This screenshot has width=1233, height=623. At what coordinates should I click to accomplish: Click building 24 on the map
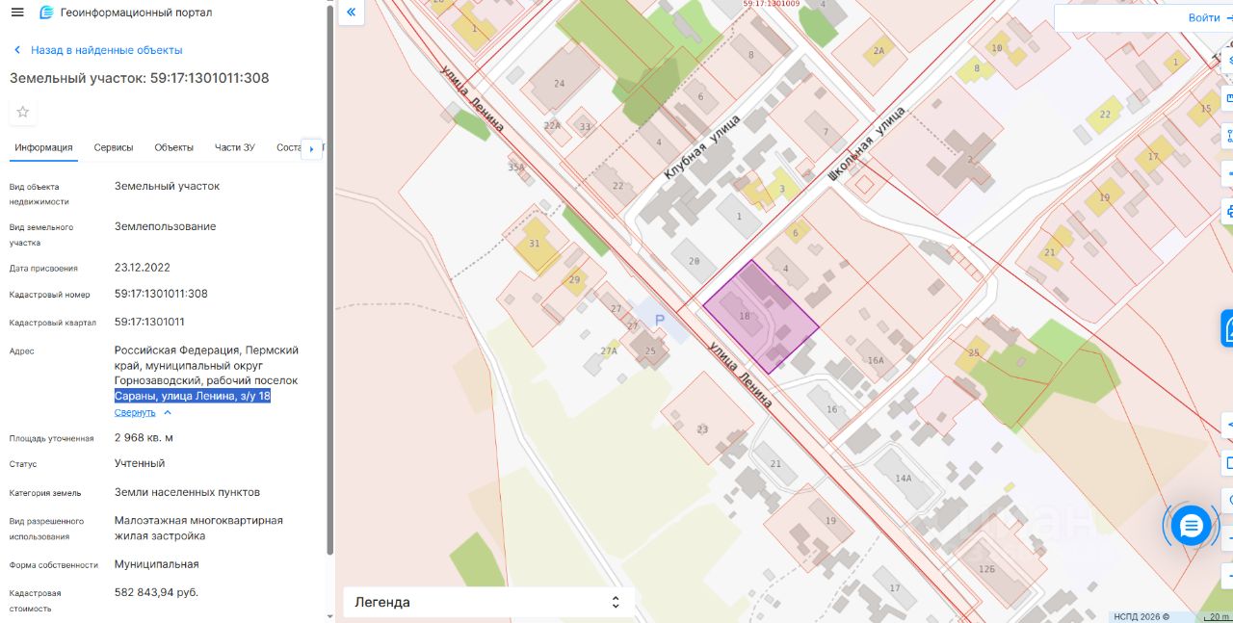pos(559,84)
